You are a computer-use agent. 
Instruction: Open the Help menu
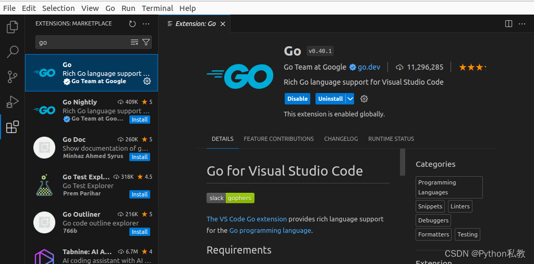tap(187, 8)
